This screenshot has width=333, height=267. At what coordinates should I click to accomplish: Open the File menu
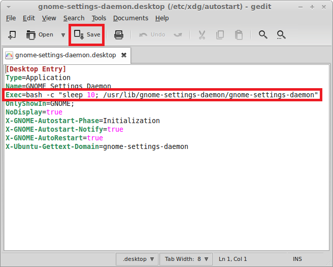click(x=11, y=18)
